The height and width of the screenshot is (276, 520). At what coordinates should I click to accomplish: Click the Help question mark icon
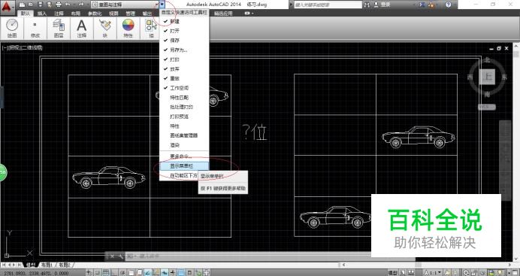click(448, 5)
